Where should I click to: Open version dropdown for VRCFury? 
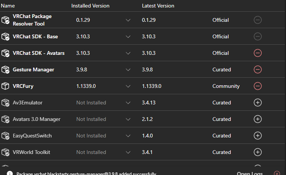coord(128,86)
